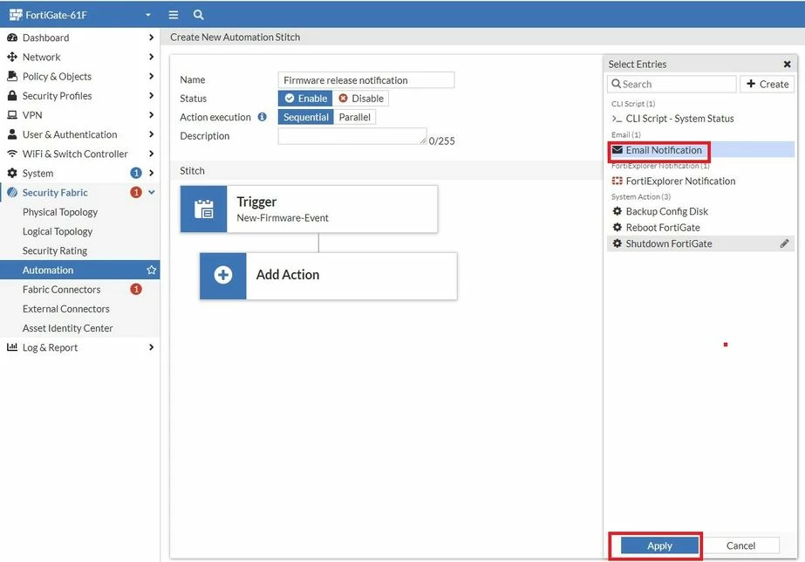This screenshot has width=805, height=562.
Task: Open the hamburger menu icon in header
Action: 174,15
